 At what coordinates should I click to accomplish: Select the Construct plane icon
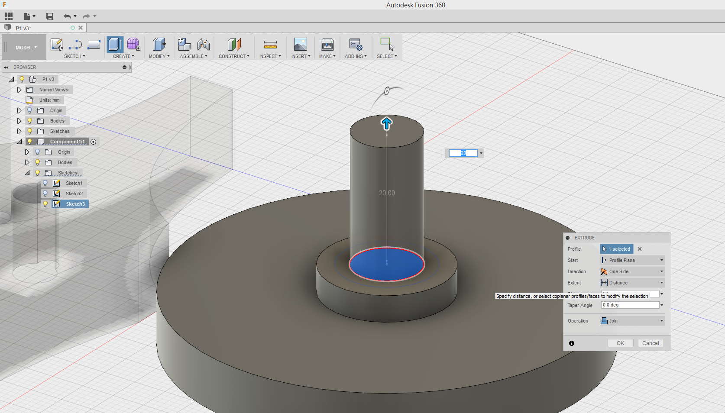coord(234,45)
